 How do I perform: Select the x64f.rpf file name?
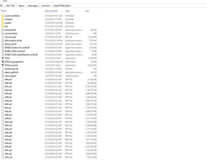[8, 97]
